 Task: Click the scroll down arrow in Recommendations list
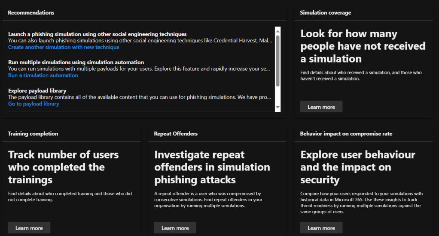[277, 107]
